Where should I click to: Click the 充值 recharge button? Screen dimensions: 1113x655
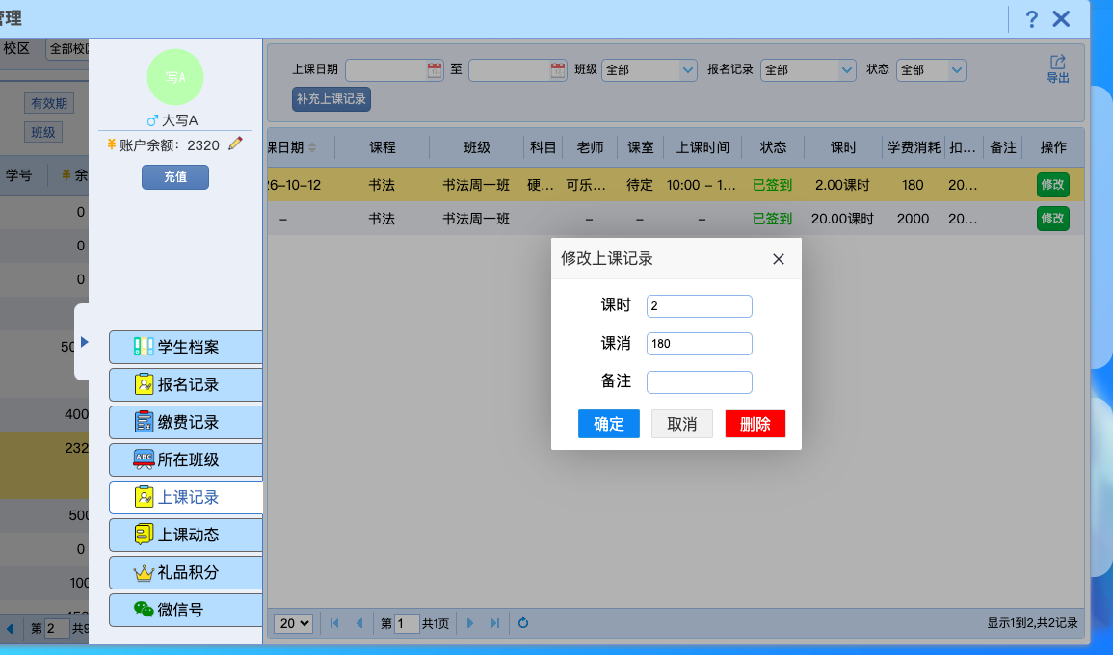click(x=175, y=176)
